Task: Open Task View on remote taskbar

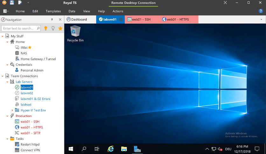Action: click(97, 149)
